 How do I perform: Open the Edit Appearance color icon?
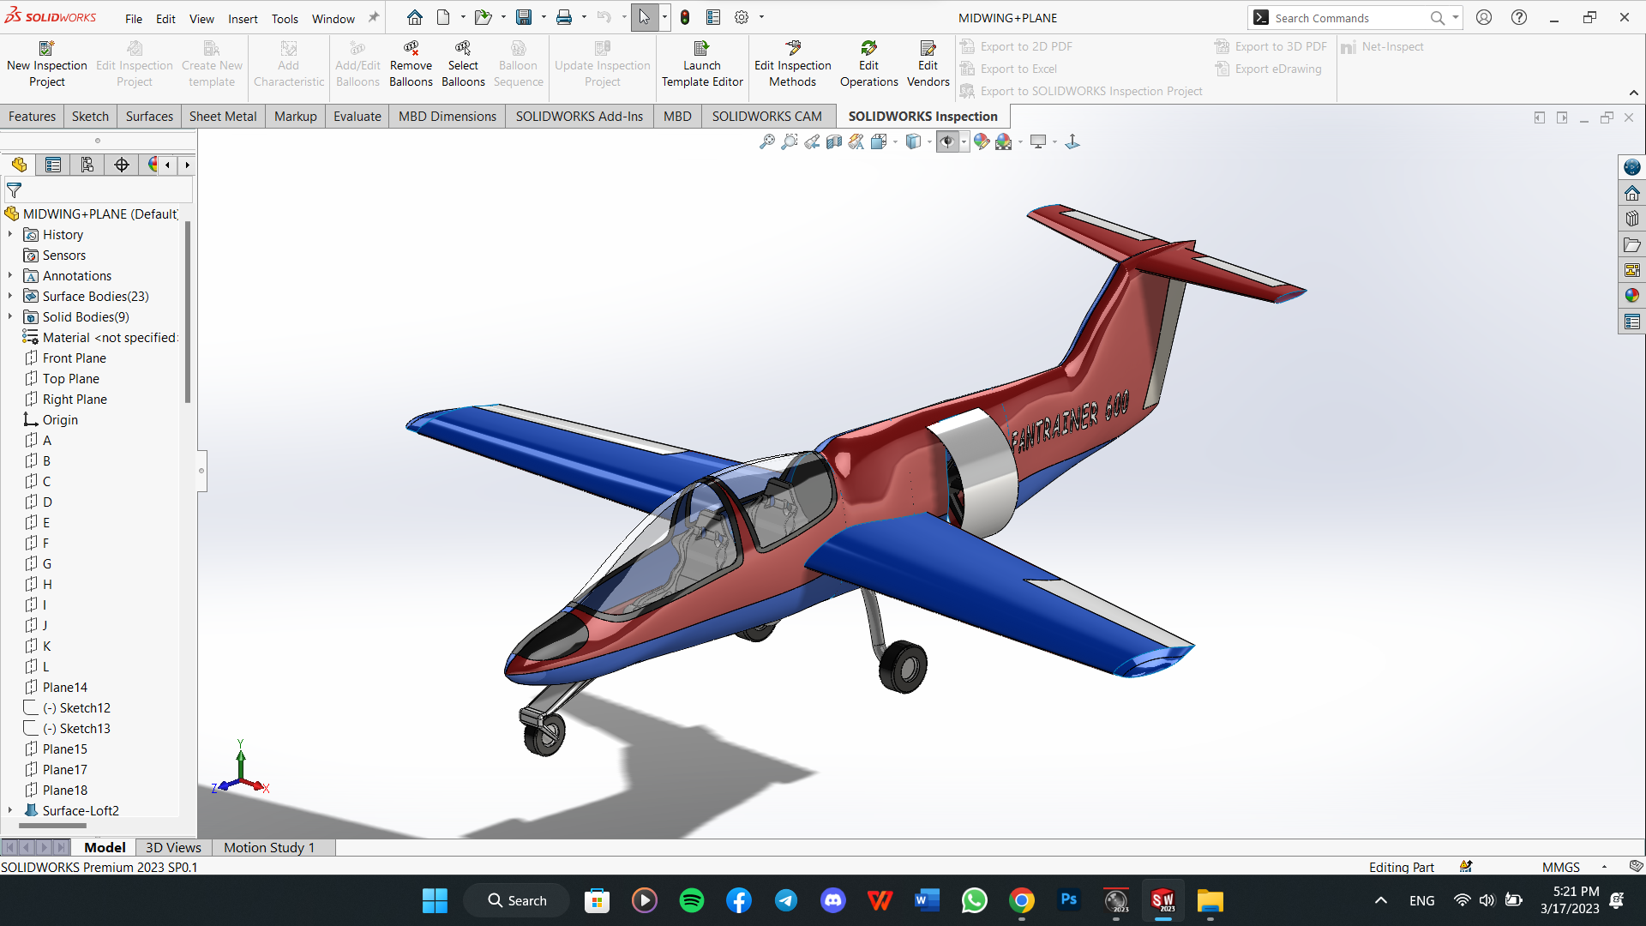982,141
